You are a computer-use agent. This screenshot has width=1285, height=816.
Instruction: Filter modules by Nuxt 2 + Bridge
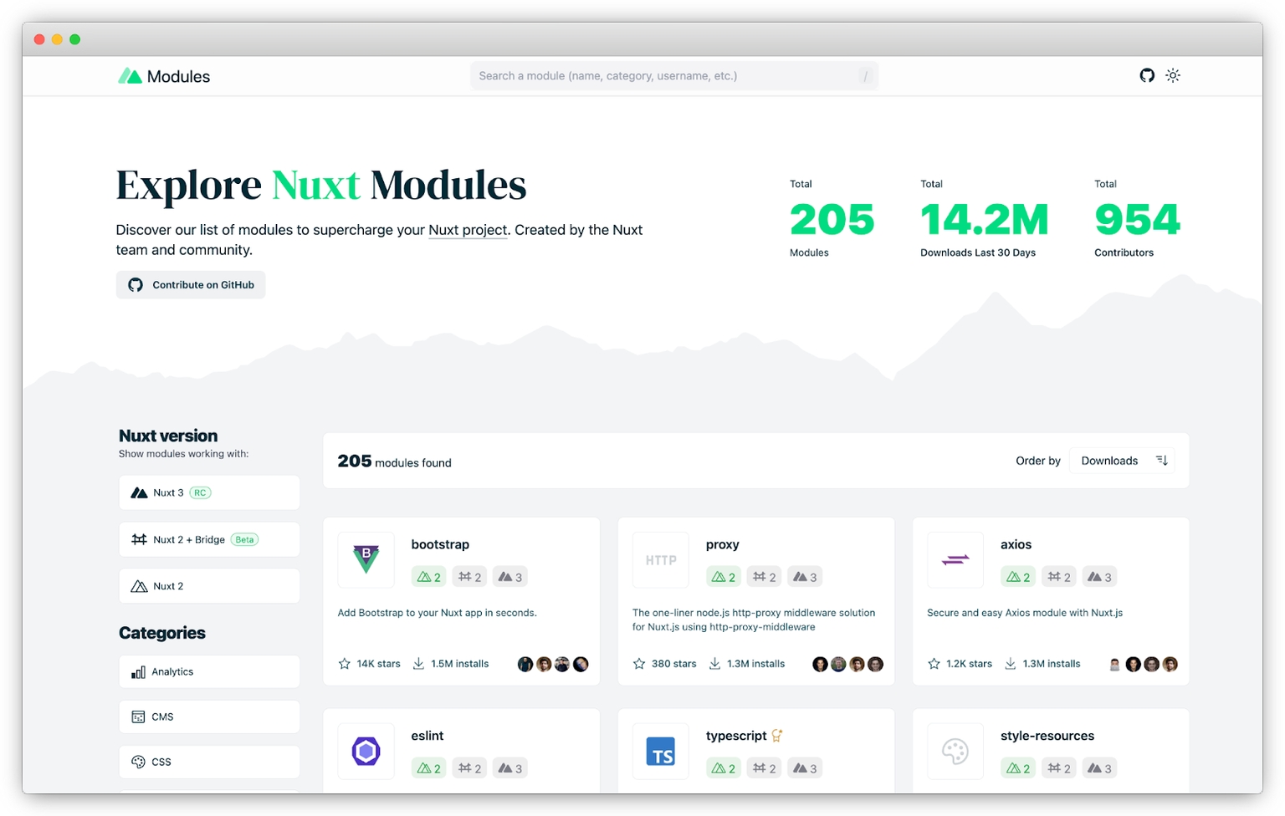209,539
